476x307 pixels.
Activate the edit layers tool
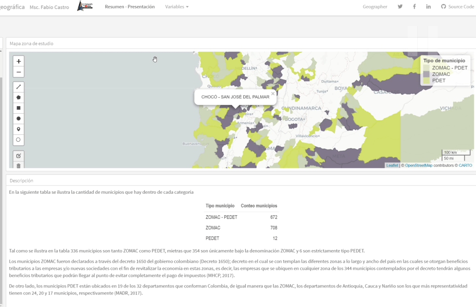[x=19, y=156]
